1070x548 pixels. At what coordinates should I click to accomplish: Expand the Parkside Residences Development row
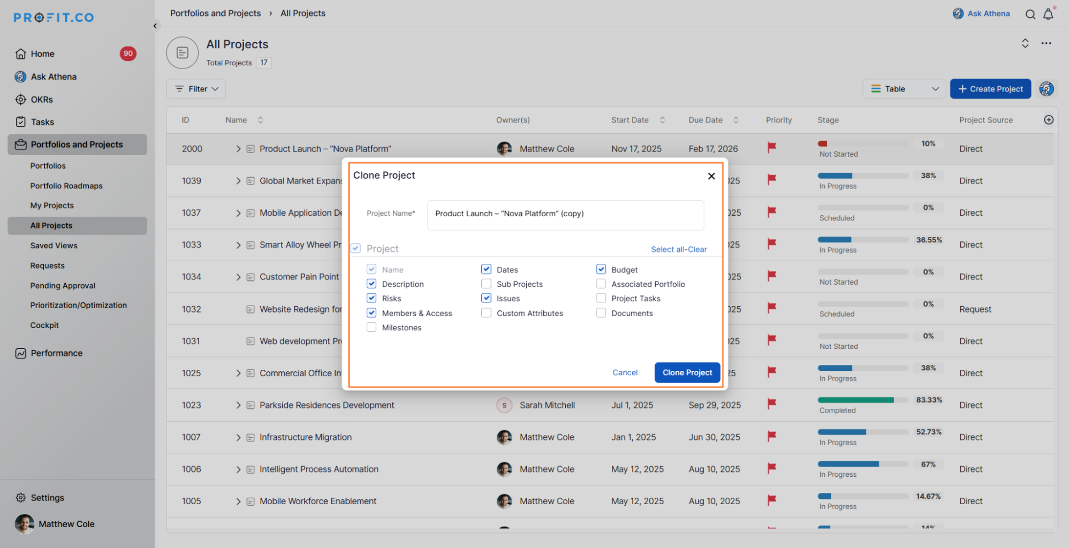point(238,405)
